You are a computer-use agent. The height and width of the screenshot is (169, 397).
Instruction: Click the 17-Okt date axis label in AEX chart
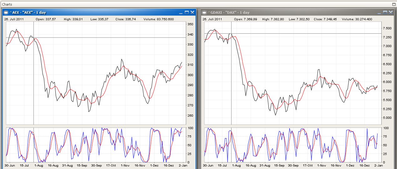110,166
